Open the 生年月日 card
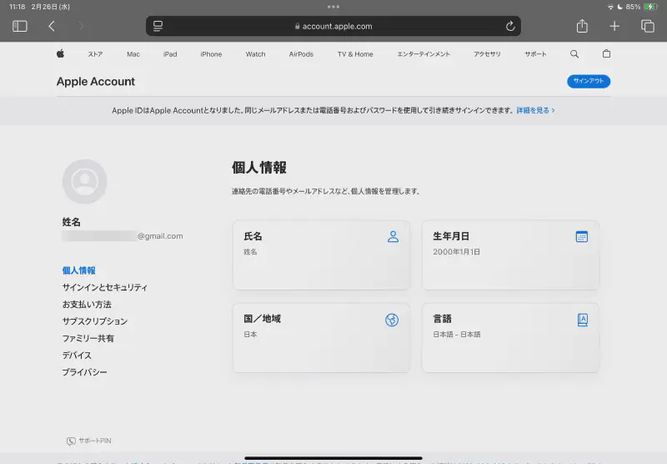Screen dimensions: 667x464 (x=510, y=255)
